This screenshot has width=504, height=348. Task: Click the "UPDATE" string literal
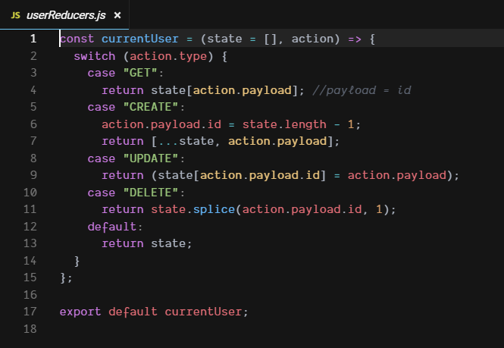pos(151,158)
